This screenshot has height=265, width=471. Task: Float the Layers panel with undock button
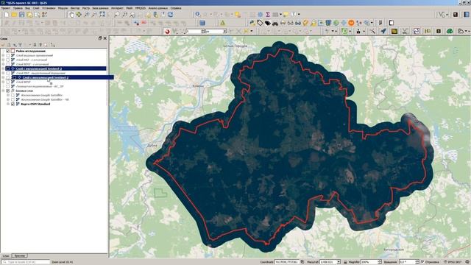click(x=100, y=38)
